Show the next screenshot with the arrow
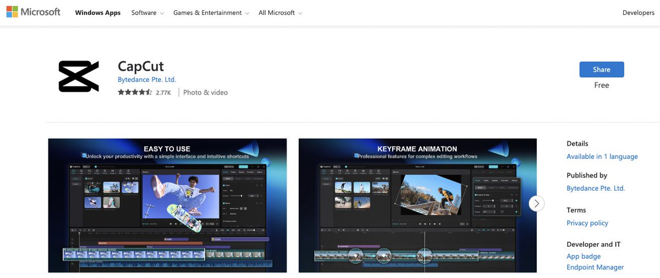This screenshot has height=278, width=660. 536,203
